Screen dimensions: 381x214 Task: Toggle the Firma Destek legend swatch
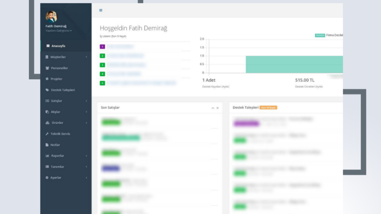click(x=320, y=35)
